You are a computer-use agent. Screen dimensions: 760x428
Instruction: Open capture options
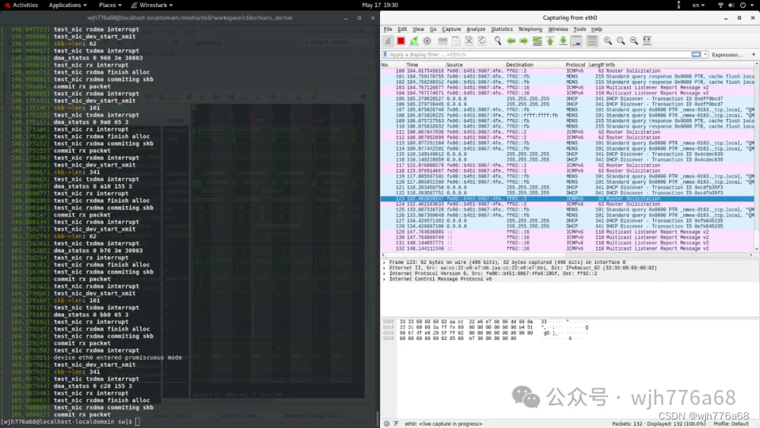(x=427, y=42)
